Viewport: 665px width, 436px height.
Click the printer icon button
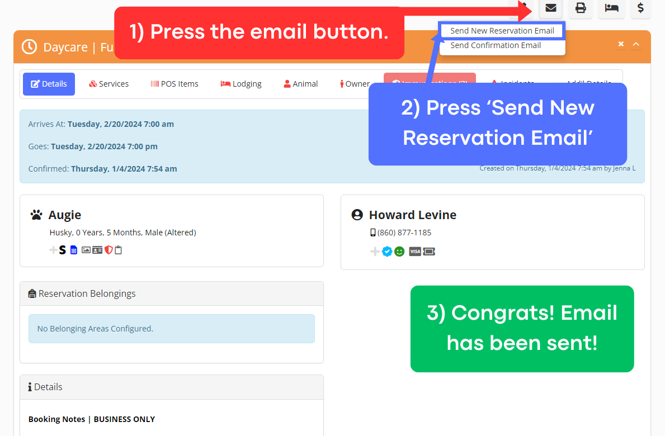pyautogui.click(x=581, y=8)
